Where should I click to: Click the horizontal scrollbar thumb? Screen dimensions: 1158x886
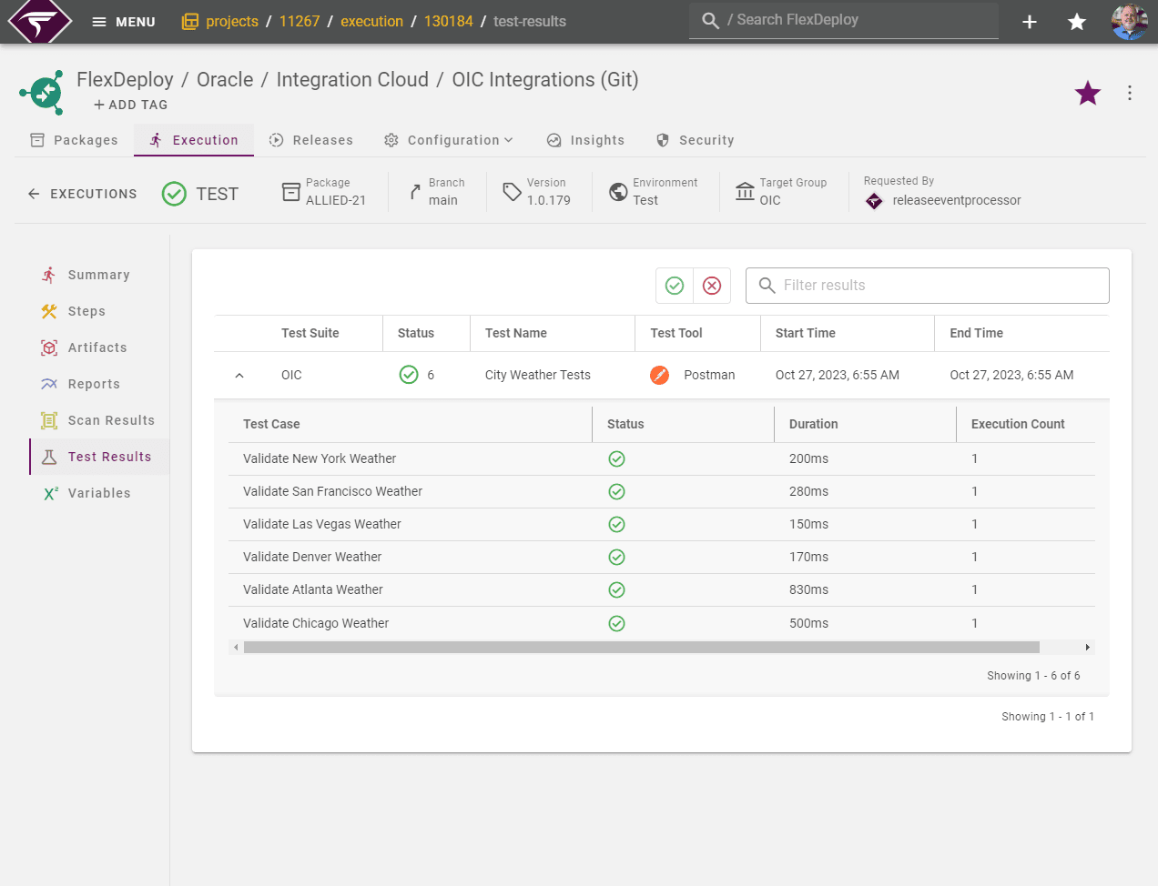(x=642, y=648)
